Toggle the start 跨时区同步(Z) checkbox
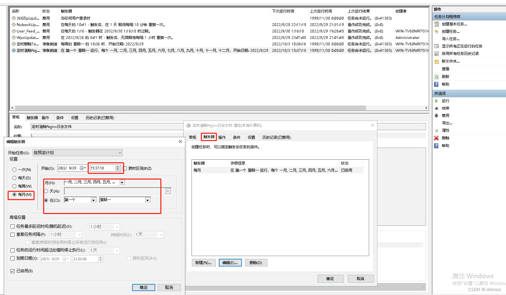 click(125, 168)
